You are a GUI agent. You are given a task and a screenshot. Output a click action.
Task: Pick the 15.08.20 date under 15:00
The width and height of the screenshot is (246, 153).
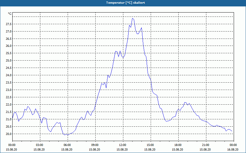pyautogui.click(x=150, y=149)
